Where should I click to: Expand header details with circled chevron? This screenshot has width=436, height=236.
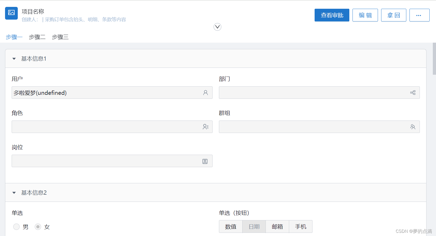pos(217,27)
